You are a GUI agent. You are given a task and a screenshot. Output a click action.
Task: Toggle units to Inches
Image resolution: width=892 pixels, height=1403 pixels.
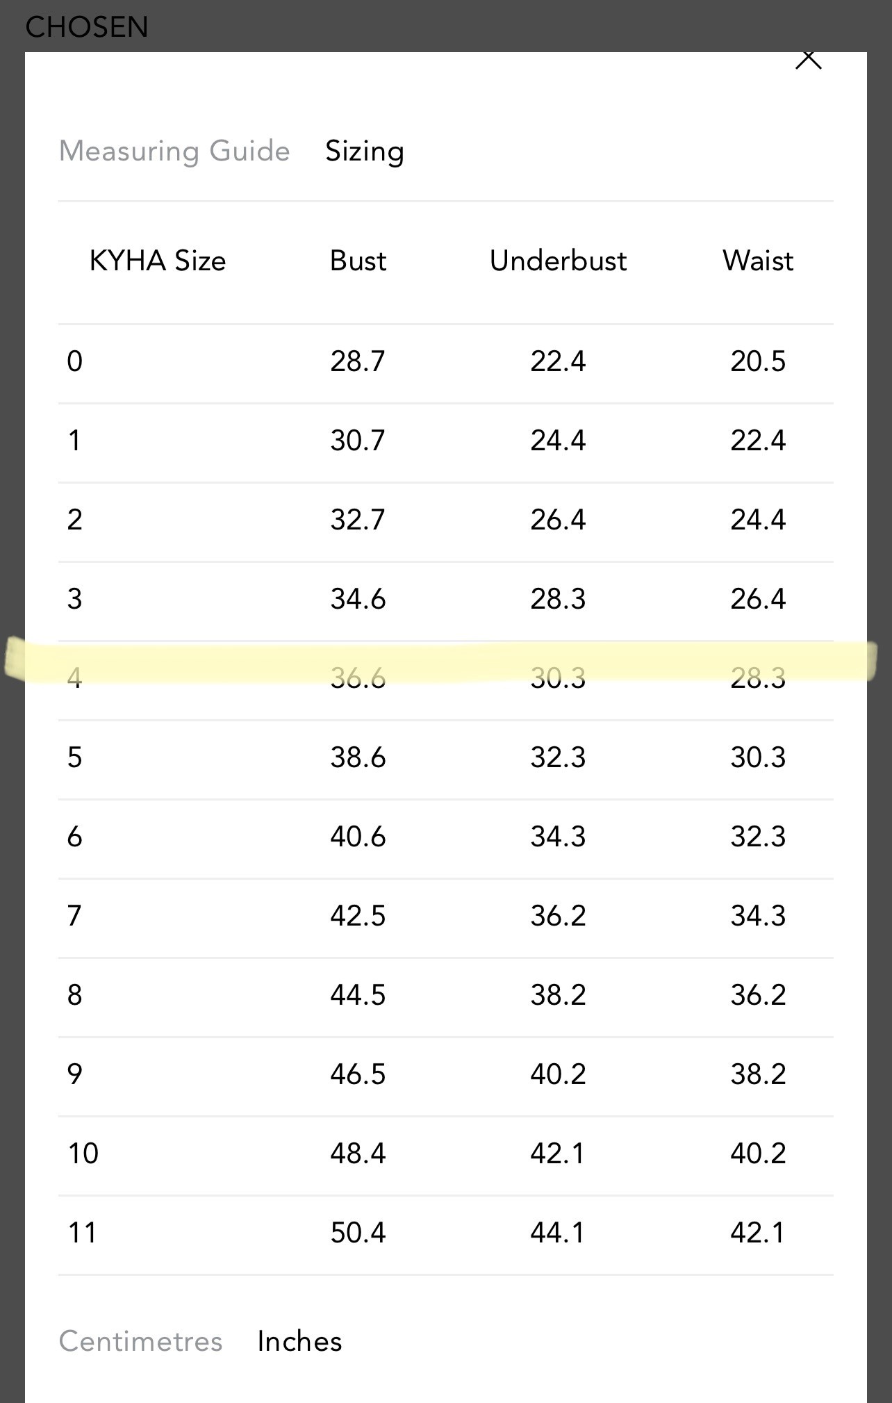click(x=299, y=1341)
